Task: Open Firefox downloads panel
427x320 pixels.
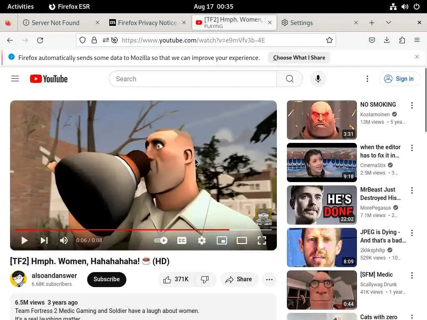Action: [x=387, y=40]
